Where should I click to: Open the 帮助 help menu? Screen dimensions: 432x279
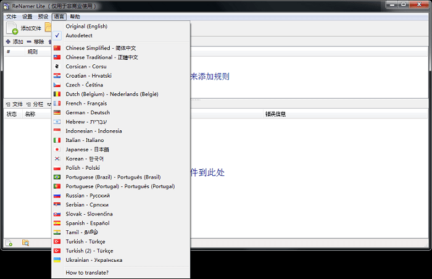pos(75,17)
